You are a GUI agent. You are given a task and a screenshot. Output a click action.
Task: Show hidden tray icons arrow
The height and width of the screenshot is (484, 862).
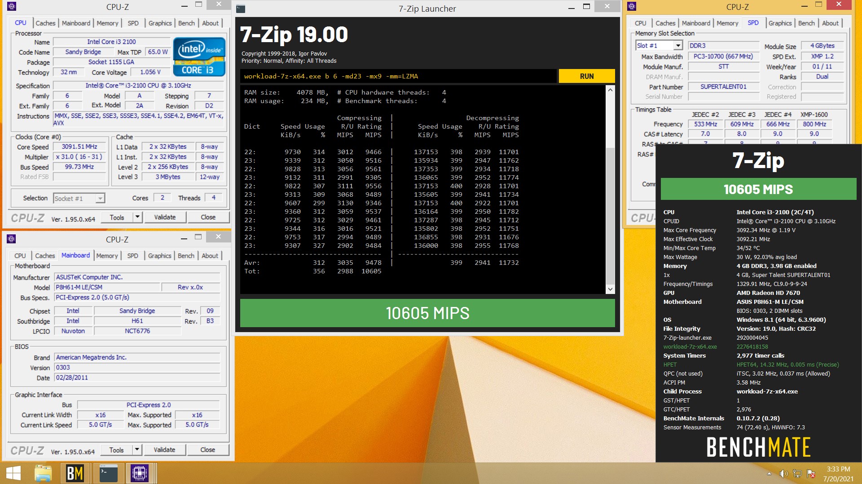pyautogui.click(x=769, y=474)
